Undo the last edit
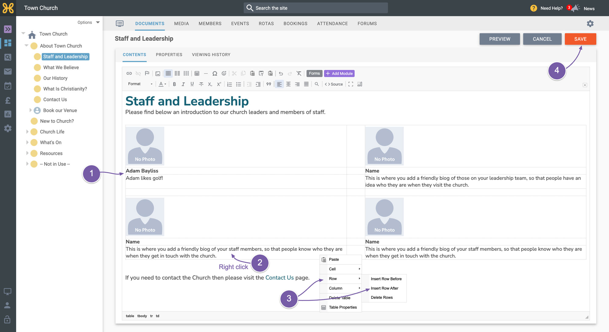Screen dimensions: 609x332 pyautogui.click(x=281, y=73)
